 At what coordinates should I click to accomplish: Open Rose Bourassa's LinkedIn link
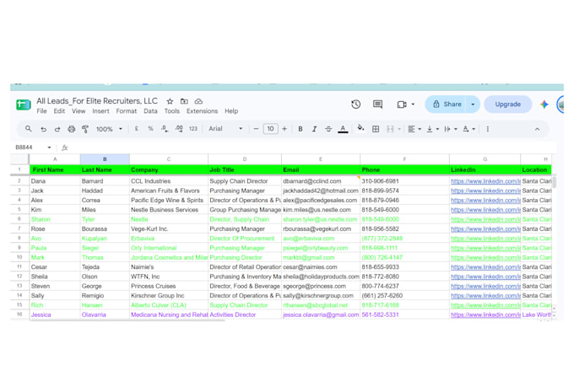pyautogui.click(x=485, y=229)
